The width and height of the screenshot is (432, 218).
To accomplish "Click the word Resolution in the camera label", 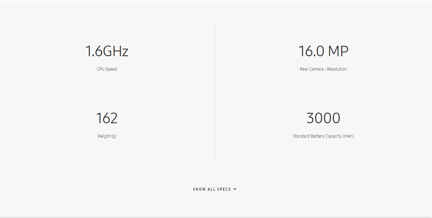I will coord(337,69).
